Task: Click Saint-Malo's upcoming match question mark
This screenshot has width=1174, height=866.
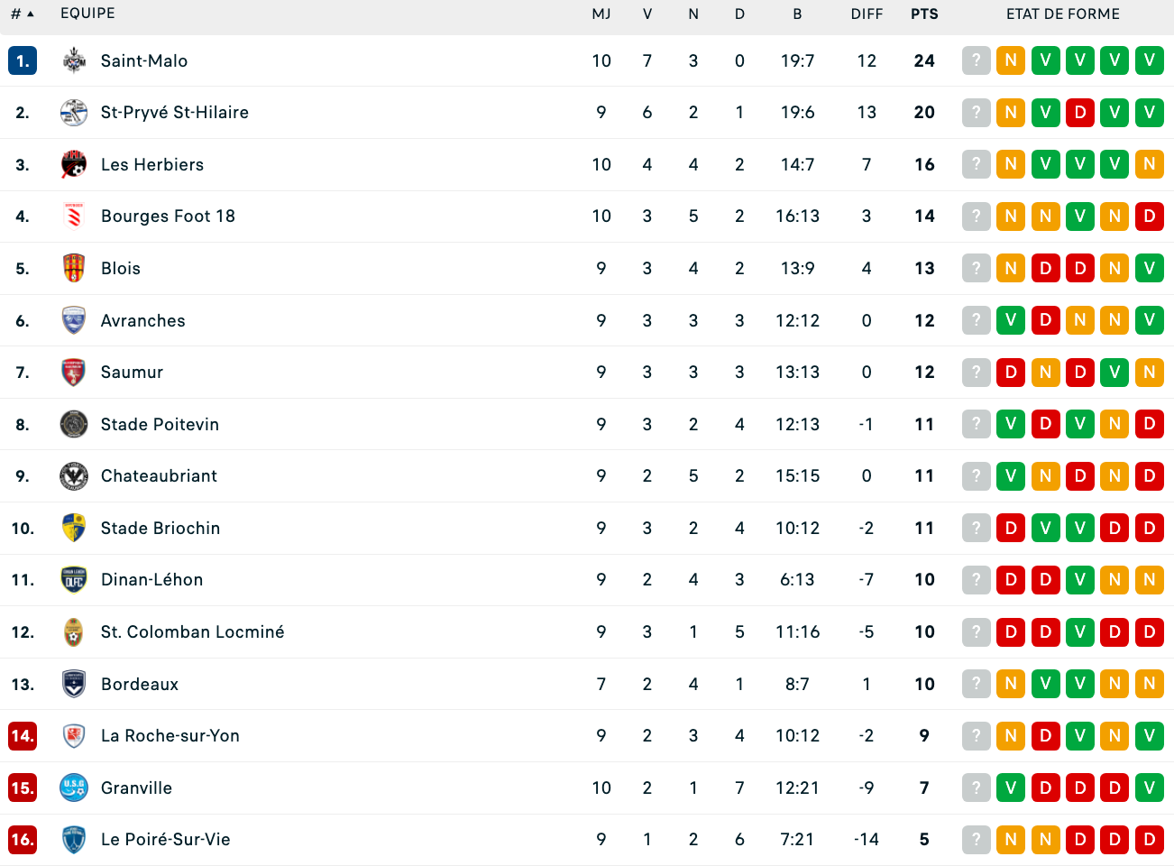Action: coord(977,60)
